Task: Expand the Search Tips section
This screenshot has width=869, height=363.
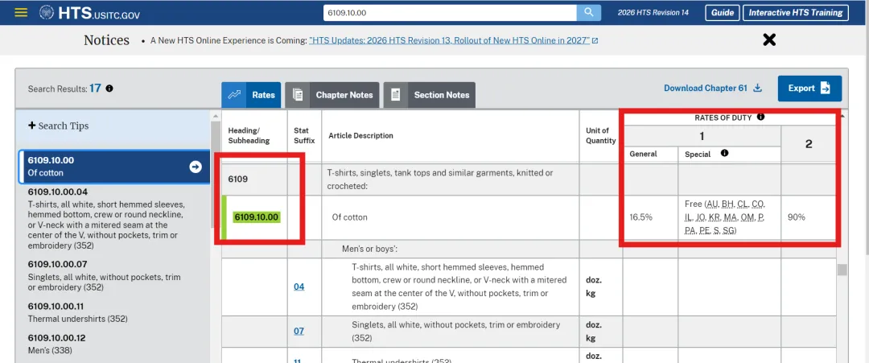Action: [58, 126]
